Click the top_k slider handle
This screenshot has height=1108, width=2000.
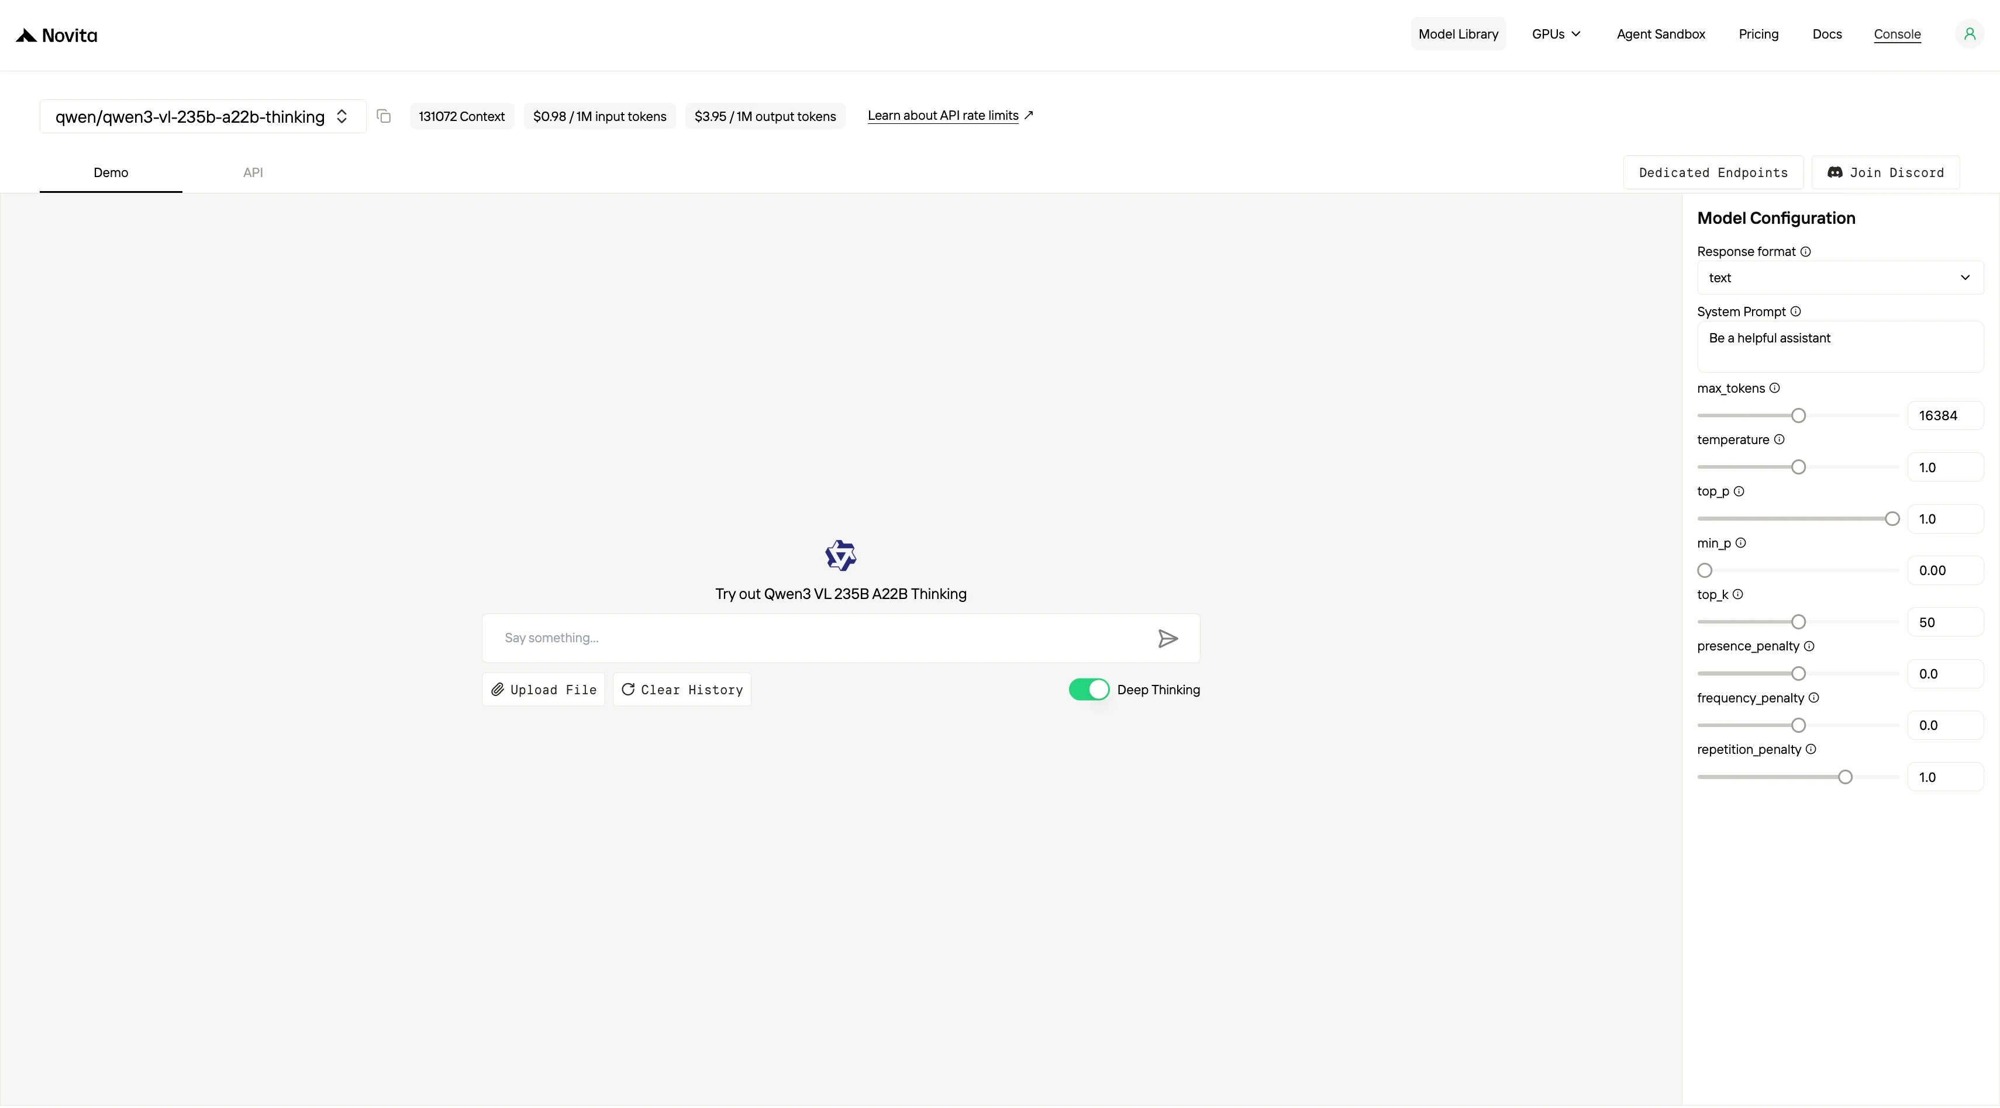(x=1798, y=622)
